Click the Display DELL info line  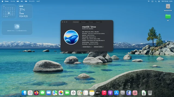(91, 39)
